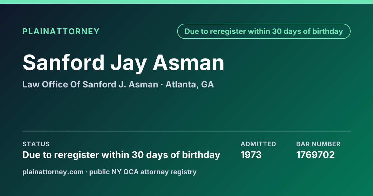Open Law Office Of Sanford J. Asman firm name
The image size is (373, 196).
90,84
